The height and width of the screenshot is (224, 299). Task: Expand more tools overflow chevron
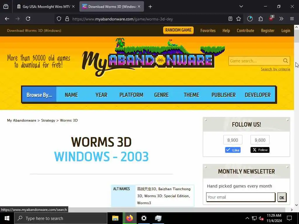click(281, 19)
